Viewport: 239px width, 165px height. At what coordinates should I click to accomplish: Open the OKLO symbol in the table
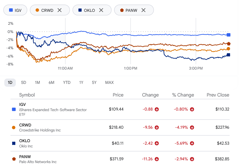click(x=25, y=141)
